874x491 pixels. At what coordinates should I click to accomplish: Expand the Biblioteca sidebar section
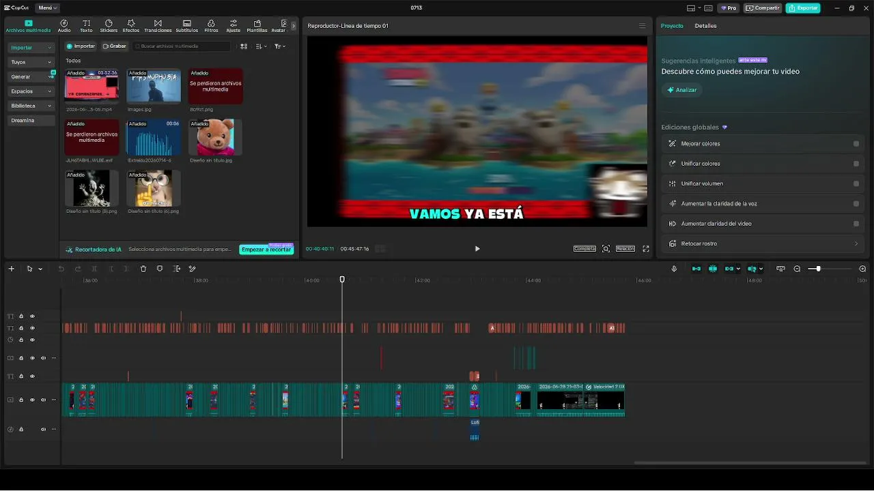[31, 106]
